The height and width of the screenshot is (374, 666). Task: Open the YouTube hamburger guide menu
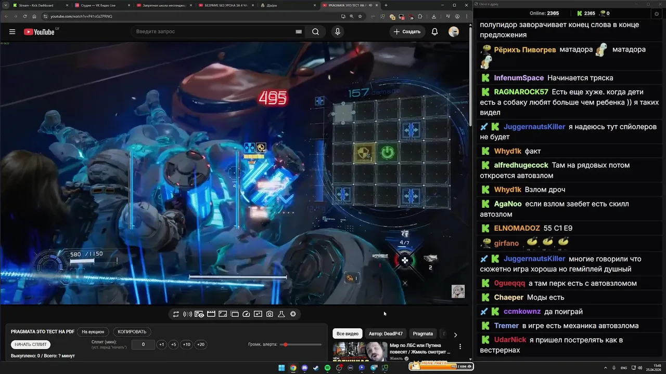point(12,32)
